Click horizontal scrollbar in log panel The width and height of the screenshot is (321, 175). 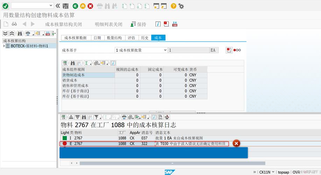pos(172,163)
